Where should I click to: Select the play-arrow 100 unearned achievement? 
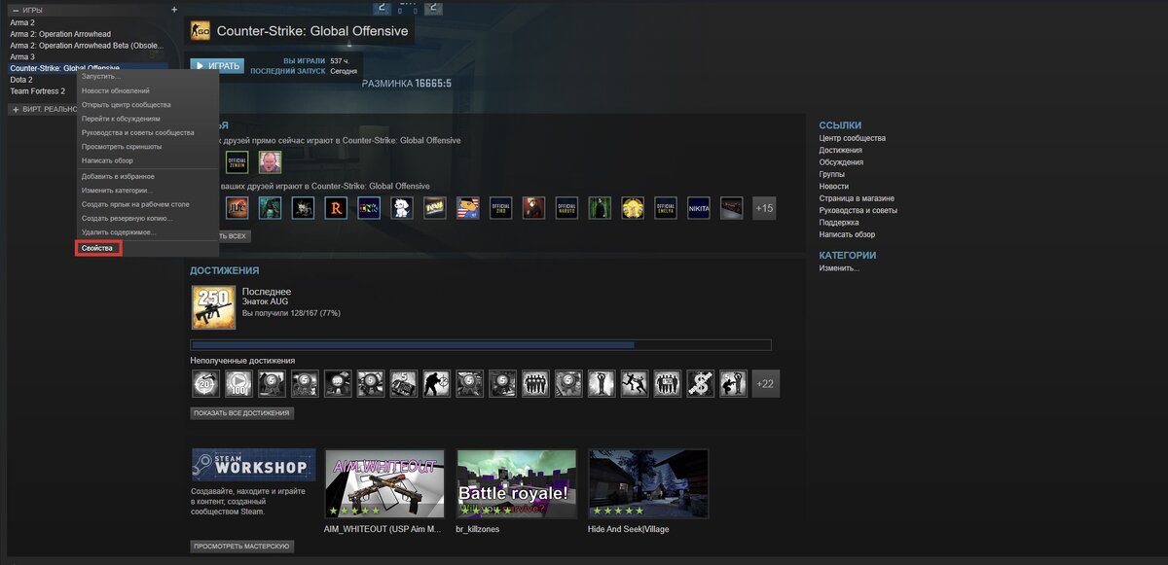pyautogui.click(x=237, y=384)
